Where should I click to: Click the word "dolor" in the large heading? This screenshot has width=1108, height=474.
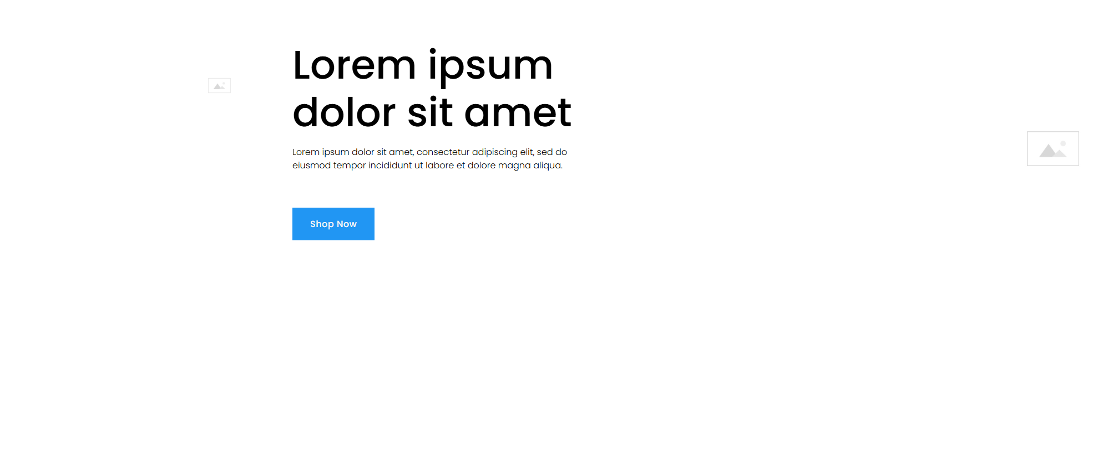344,113
